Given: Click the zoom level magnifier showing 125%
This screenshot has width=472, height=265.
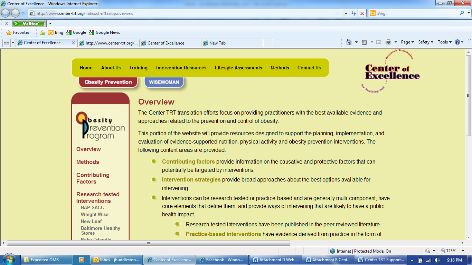Looking at the screenshot, I should tap(443, 251).
